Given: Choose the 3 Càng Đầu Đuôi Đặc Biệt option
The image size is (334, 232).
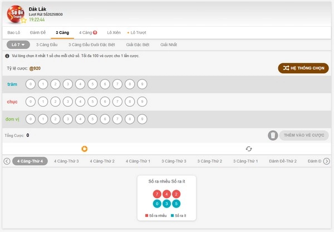Looking at the screenshot, I should point(92,45).
